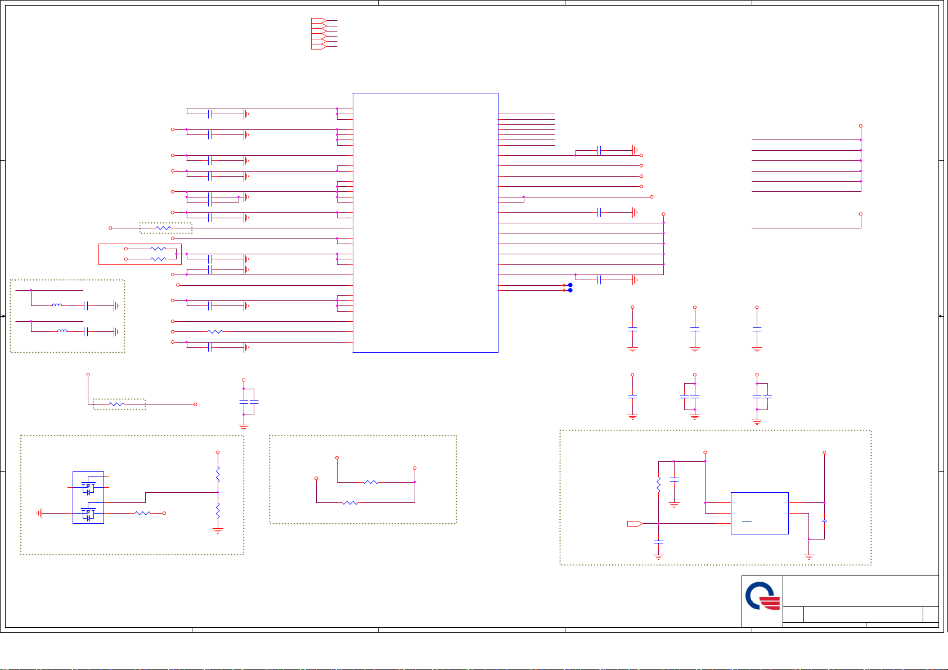The image size is (948, 670).
Task: Select capacitor beside the pull-up resistor
Action: pyautogui.click(x=674, y=479)
